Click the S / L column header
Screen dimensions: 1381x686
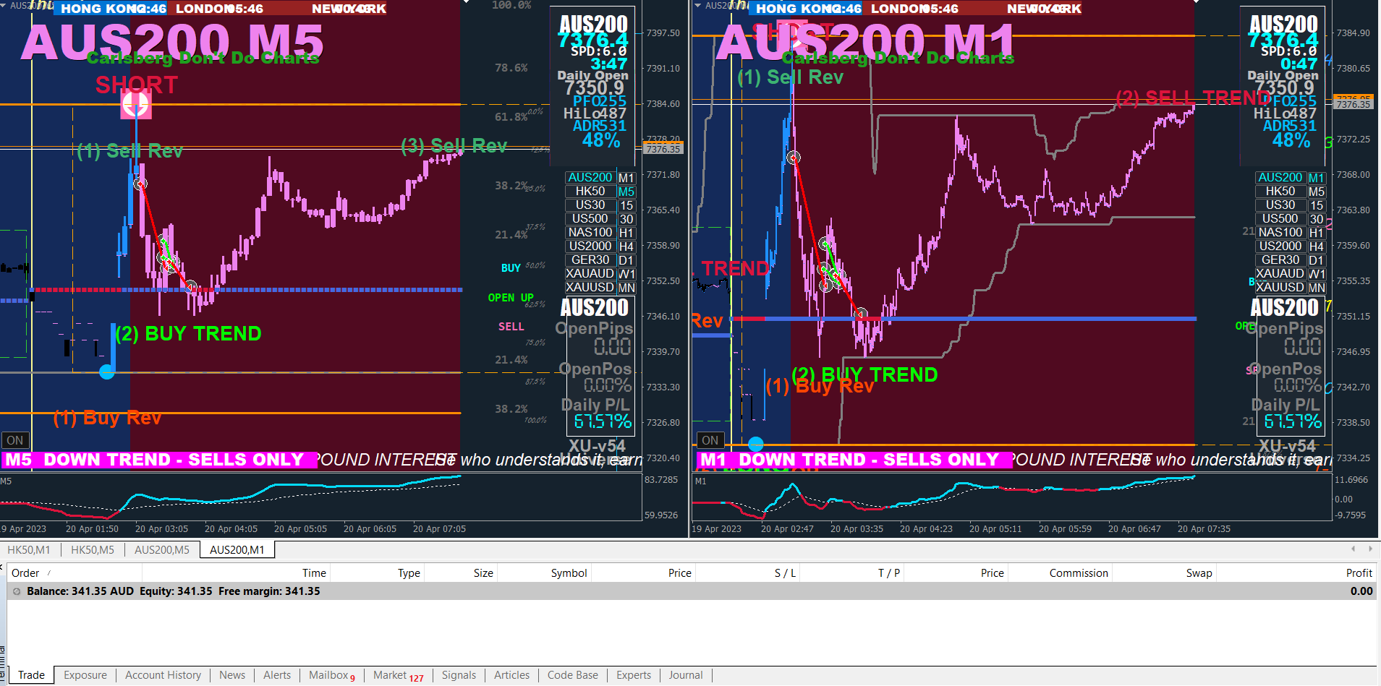click(x=748, y=573)
